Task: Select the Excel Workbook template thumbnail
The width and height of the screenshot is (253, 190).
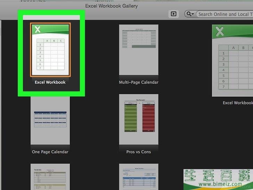Action: pos(50,50)
